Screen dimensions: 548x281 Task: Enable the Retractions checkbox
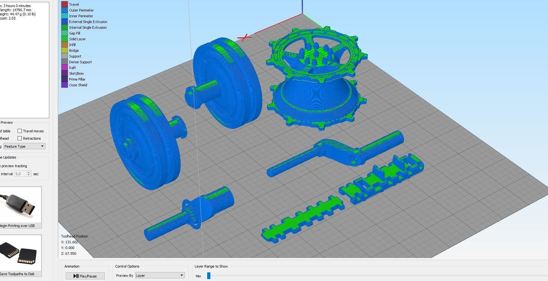click(20, 138)
